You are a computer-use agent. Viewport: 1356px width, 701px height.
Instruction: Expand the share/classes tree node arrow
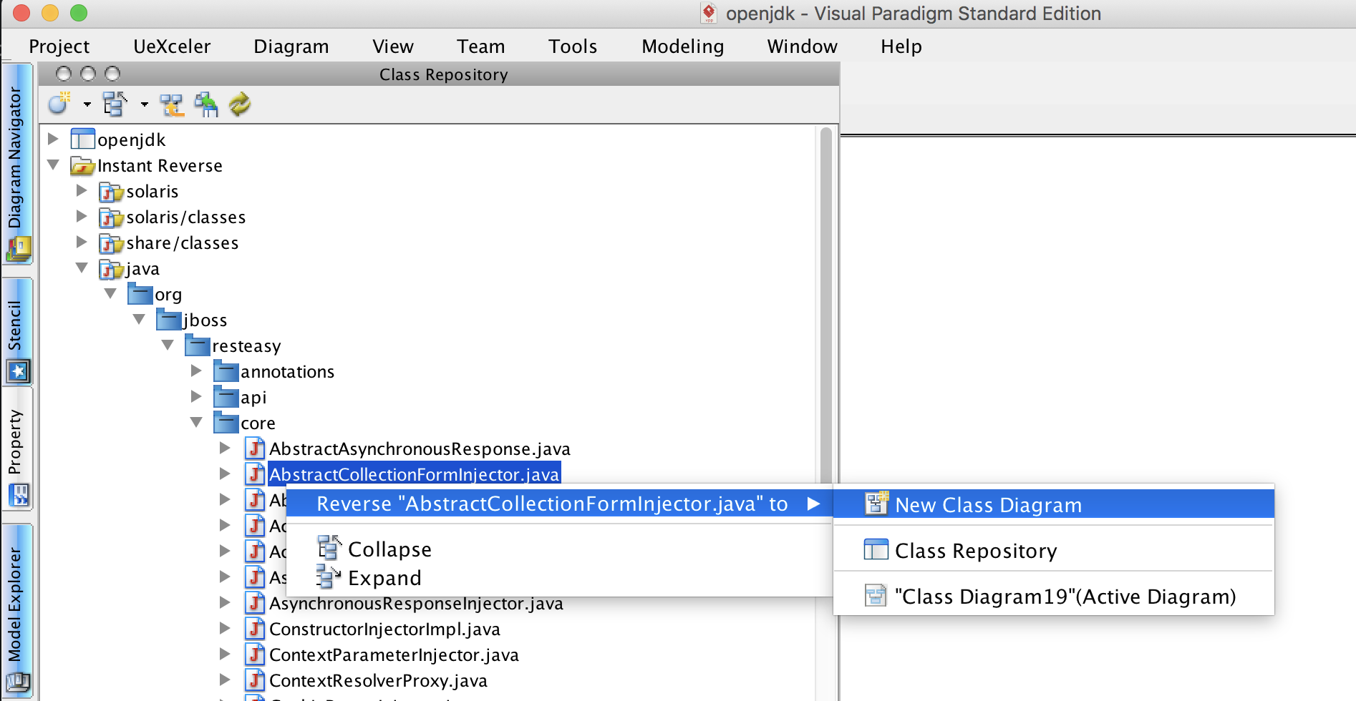point(82,242)
